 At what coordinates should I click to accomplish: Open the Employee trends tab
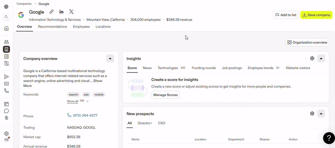point(264,68)
